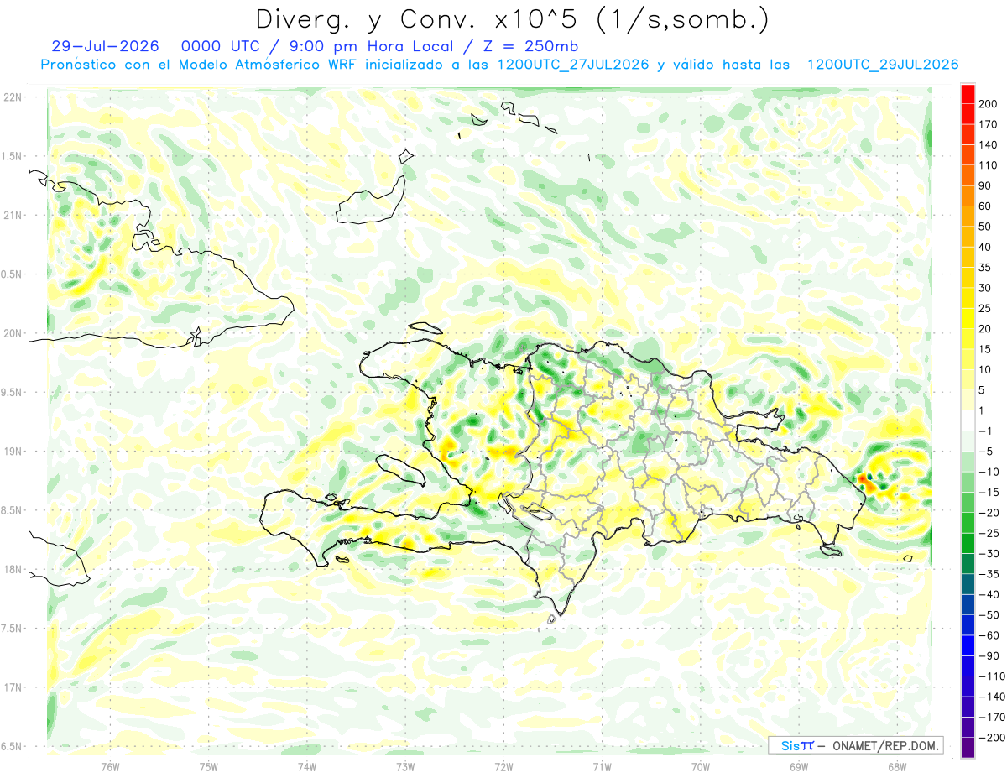The image size is (1007, 778).
Task: Click the '-10' color scale value
Action: tap(990, 472)
